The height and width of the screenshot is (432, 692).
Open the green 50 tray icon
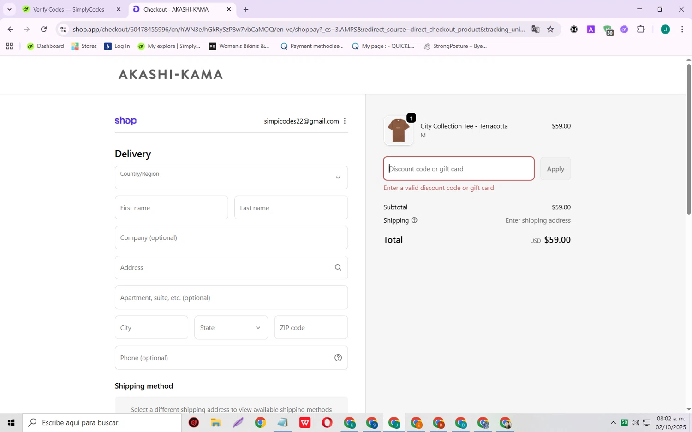(x=624, y=423)
